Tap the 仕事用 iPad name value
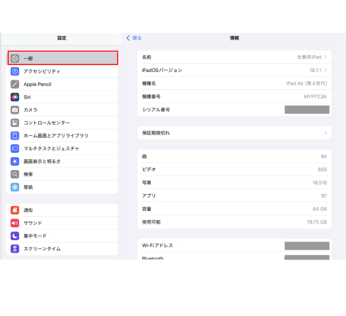Viewport: 346px width, 316px height. point(309,57)
